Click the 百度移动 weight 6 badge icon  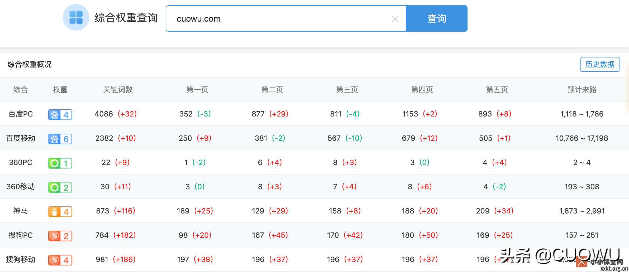[x=60, y=139]
